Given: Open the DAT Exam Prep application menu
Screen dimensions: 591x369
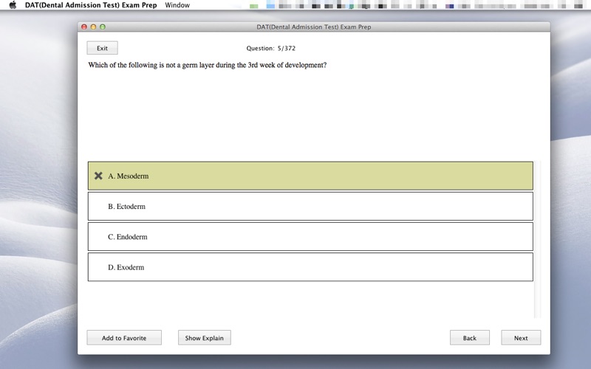Looking at the screenshot, I should click(x=91, y=5).
